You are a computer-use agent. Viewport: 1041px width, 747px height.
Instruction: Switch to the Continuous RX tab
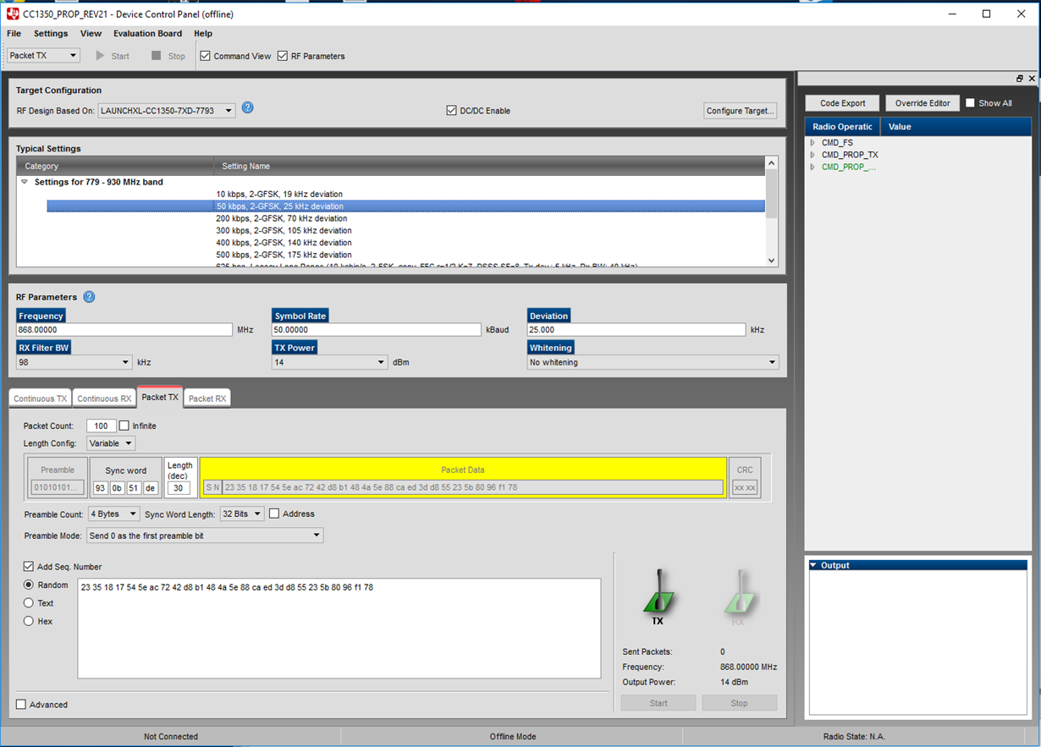point(104,398)
